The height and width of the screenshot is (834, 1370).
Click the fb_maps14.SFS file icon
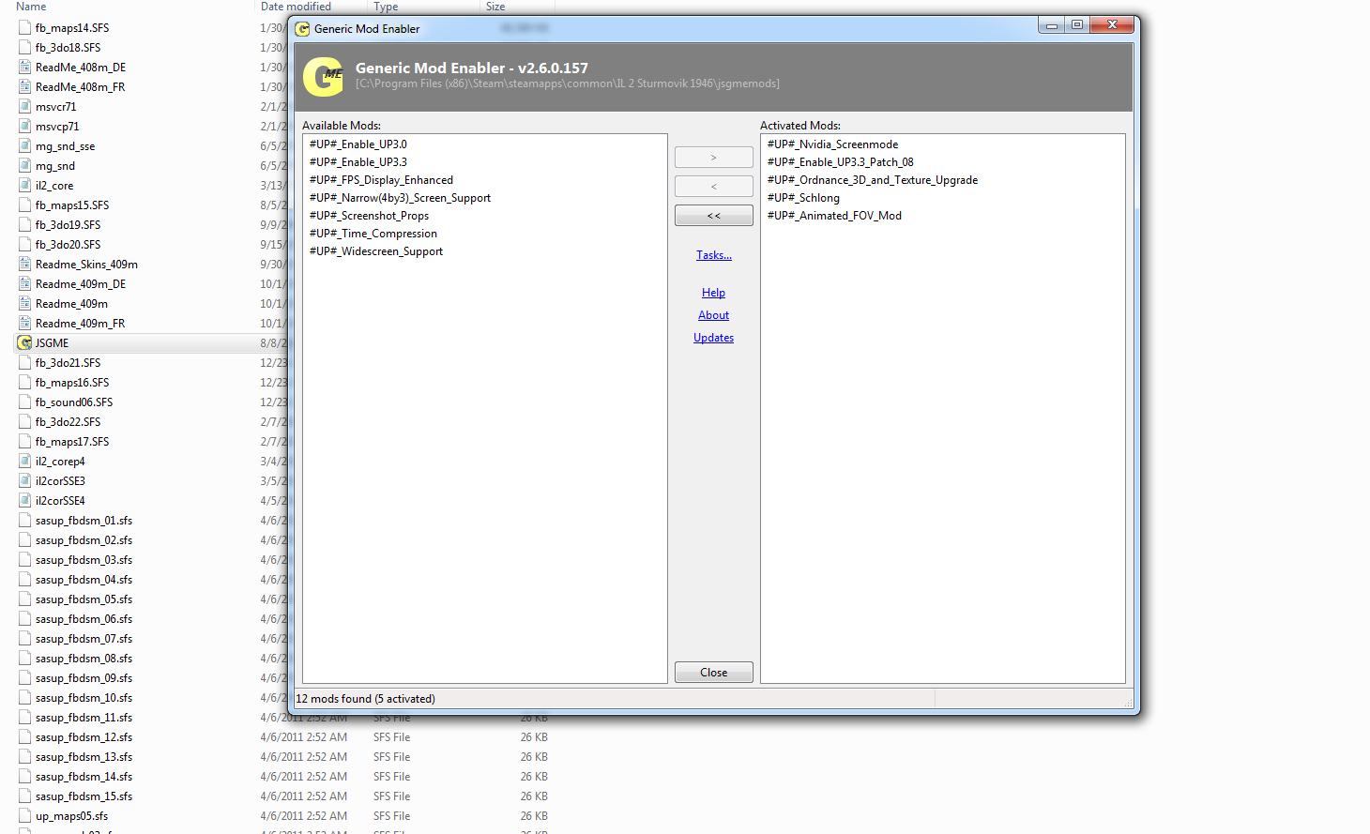click(25, 28)
